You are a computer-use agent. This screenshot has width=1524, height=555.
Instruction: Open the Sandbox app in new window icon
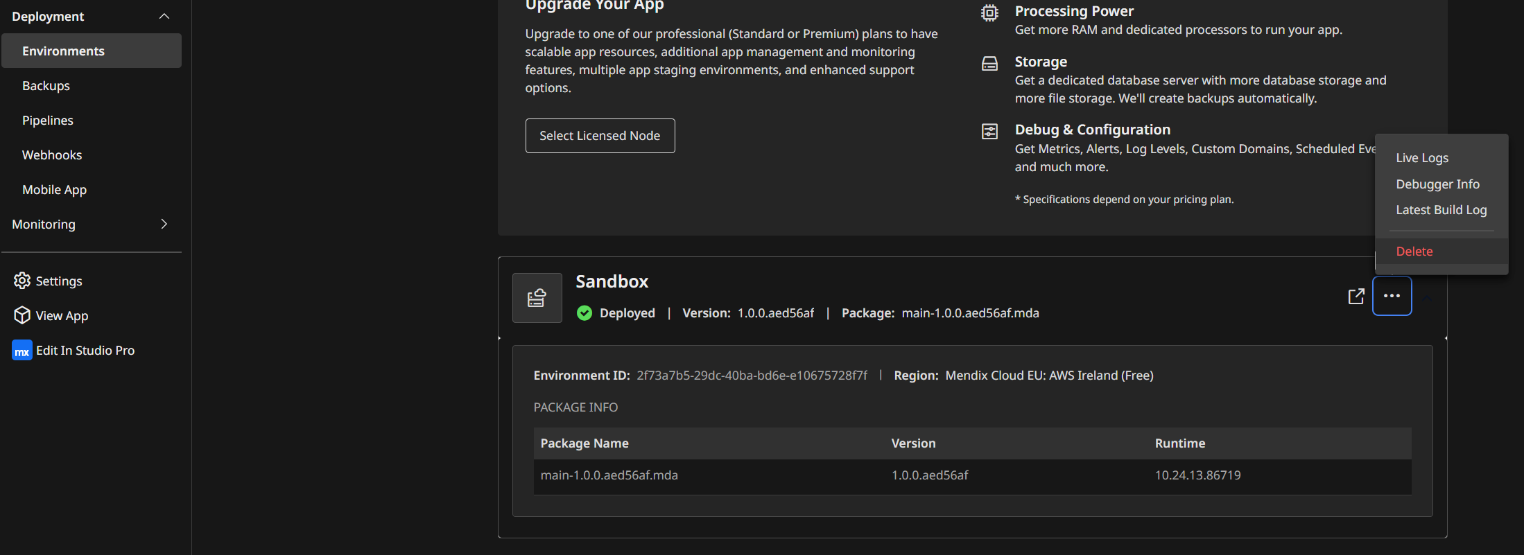1356,297
